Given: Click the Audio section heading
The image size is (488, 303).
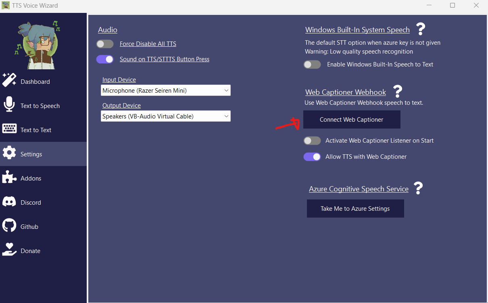Looking at the screenshot, I should point(108,30).
